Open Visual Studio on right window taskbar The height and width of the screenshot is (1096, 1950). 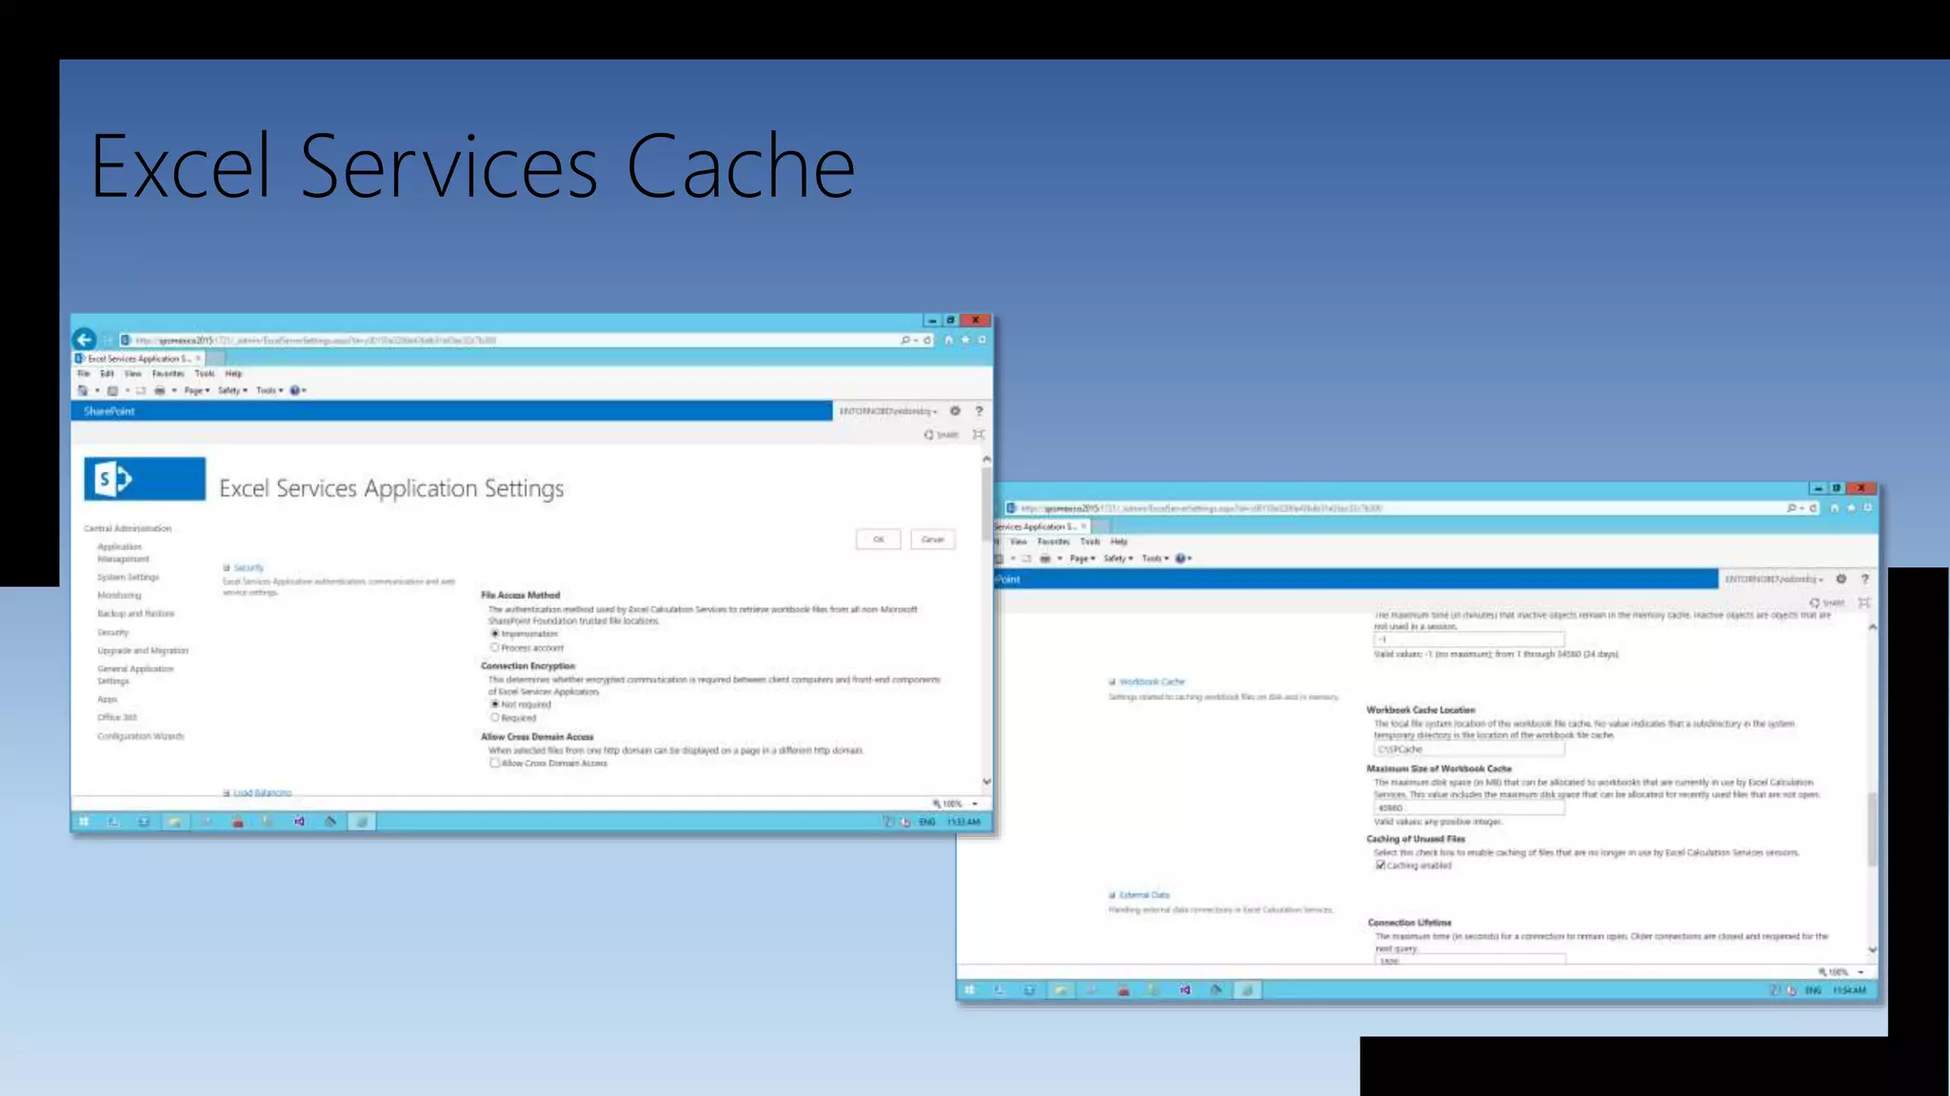click(x=1185, y=990)
